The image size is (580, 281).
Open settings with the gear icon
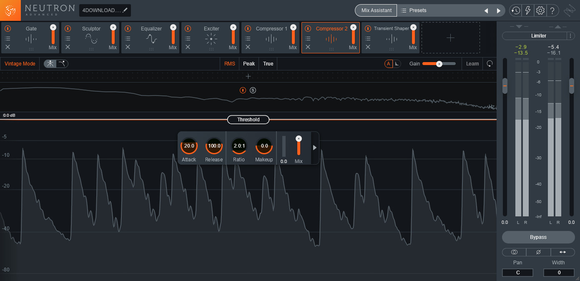point(540,10)
